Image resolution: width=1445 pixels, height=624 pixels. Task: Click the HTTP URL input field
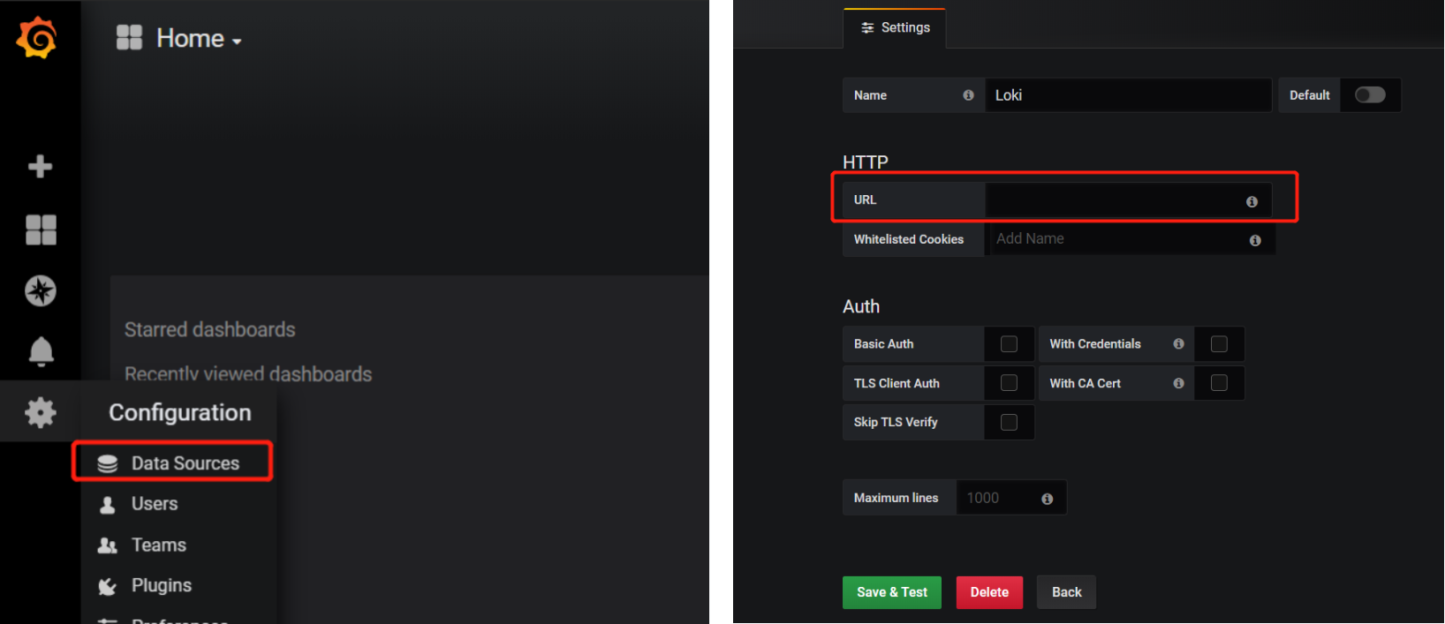tap(1128, 200)
